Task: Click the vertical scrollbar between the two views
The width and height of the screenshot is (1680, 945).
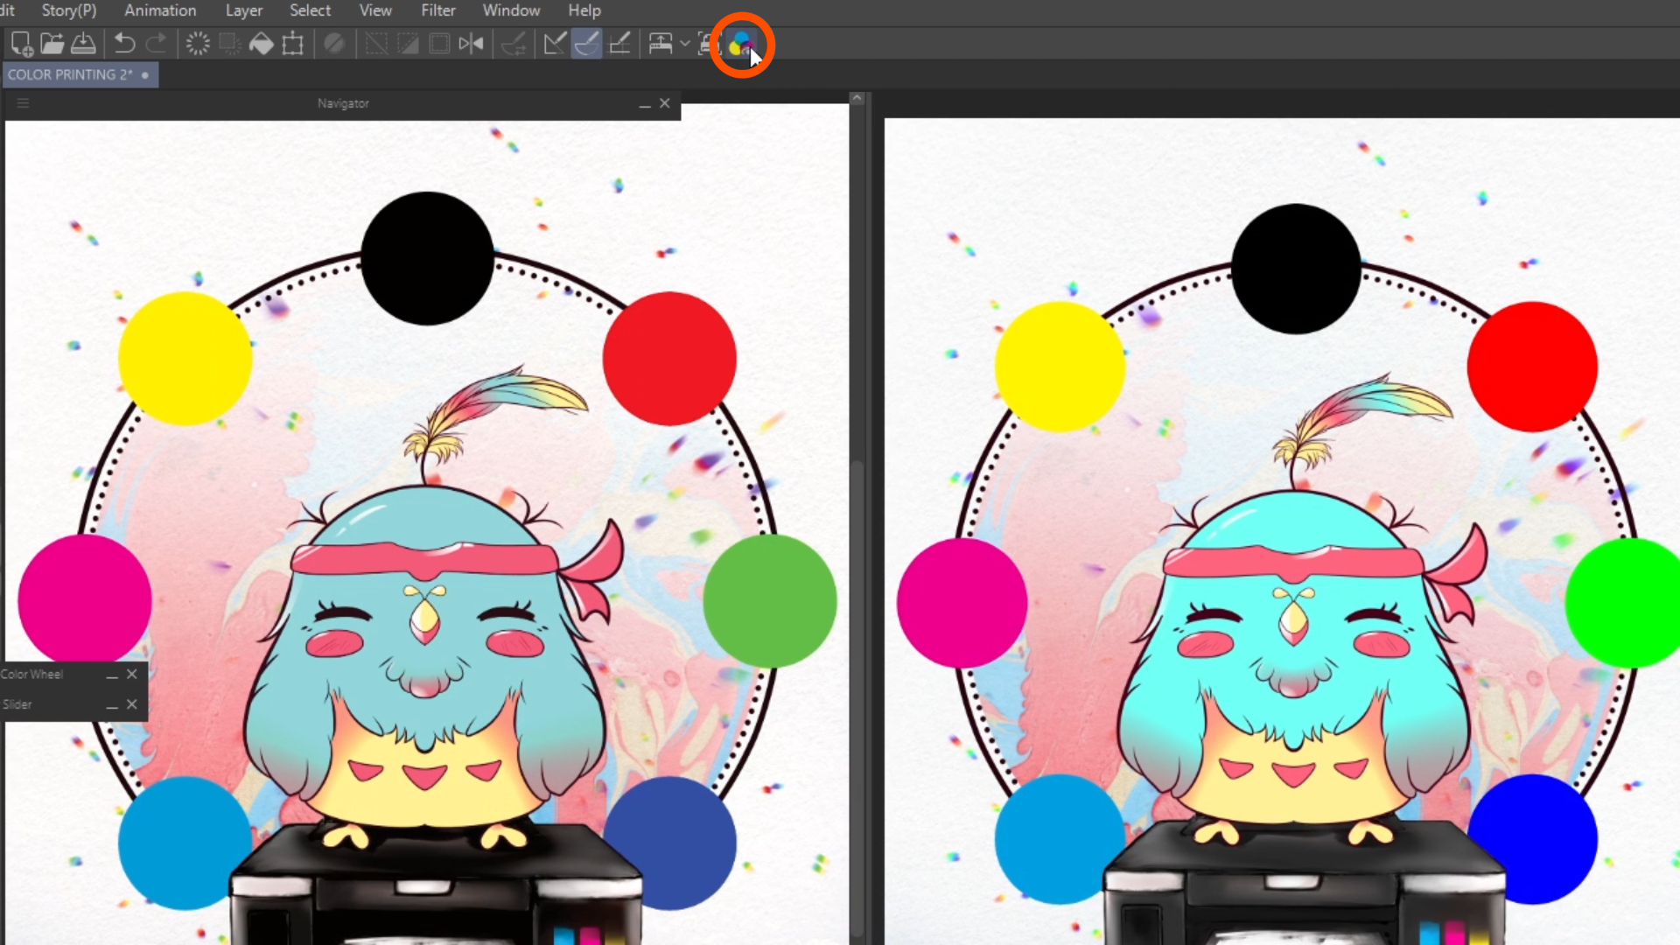Action: 857,700
